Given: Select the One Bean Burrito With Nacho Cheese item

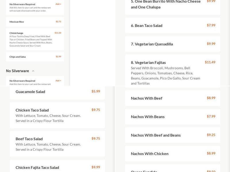Looking at the screenshot, I should pos(172,5).
